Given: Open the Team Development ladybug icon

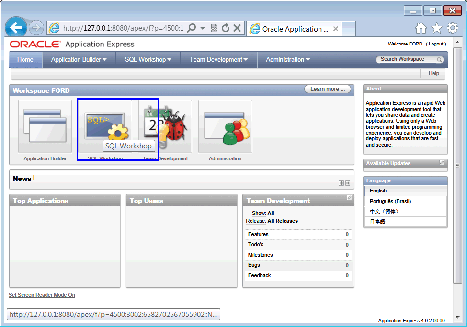Looking at the screenshot, I should [165, 126].
